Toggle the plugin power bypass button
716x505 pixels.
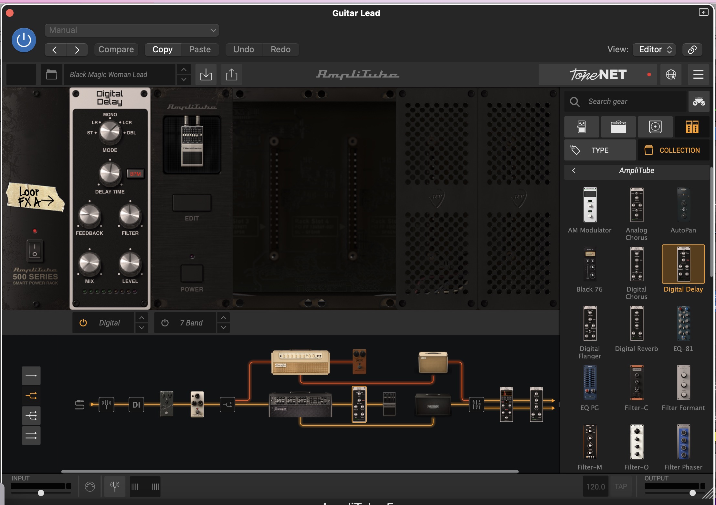coord(24,40)
